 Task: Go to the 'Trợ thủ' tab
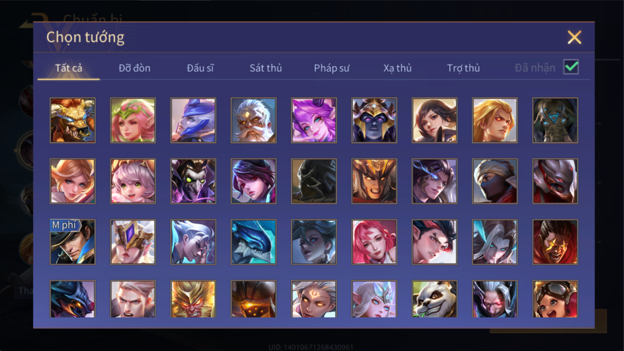click(x=463, y=68)
